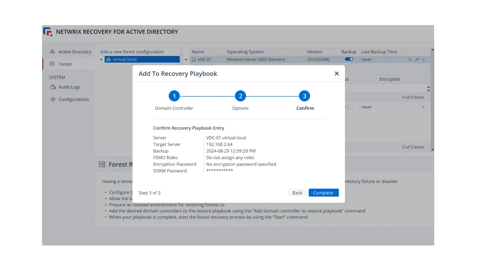Click the VDC-01 name cell
The height and width of the screenshot is (268, 477).
click(x=204, y=60)
